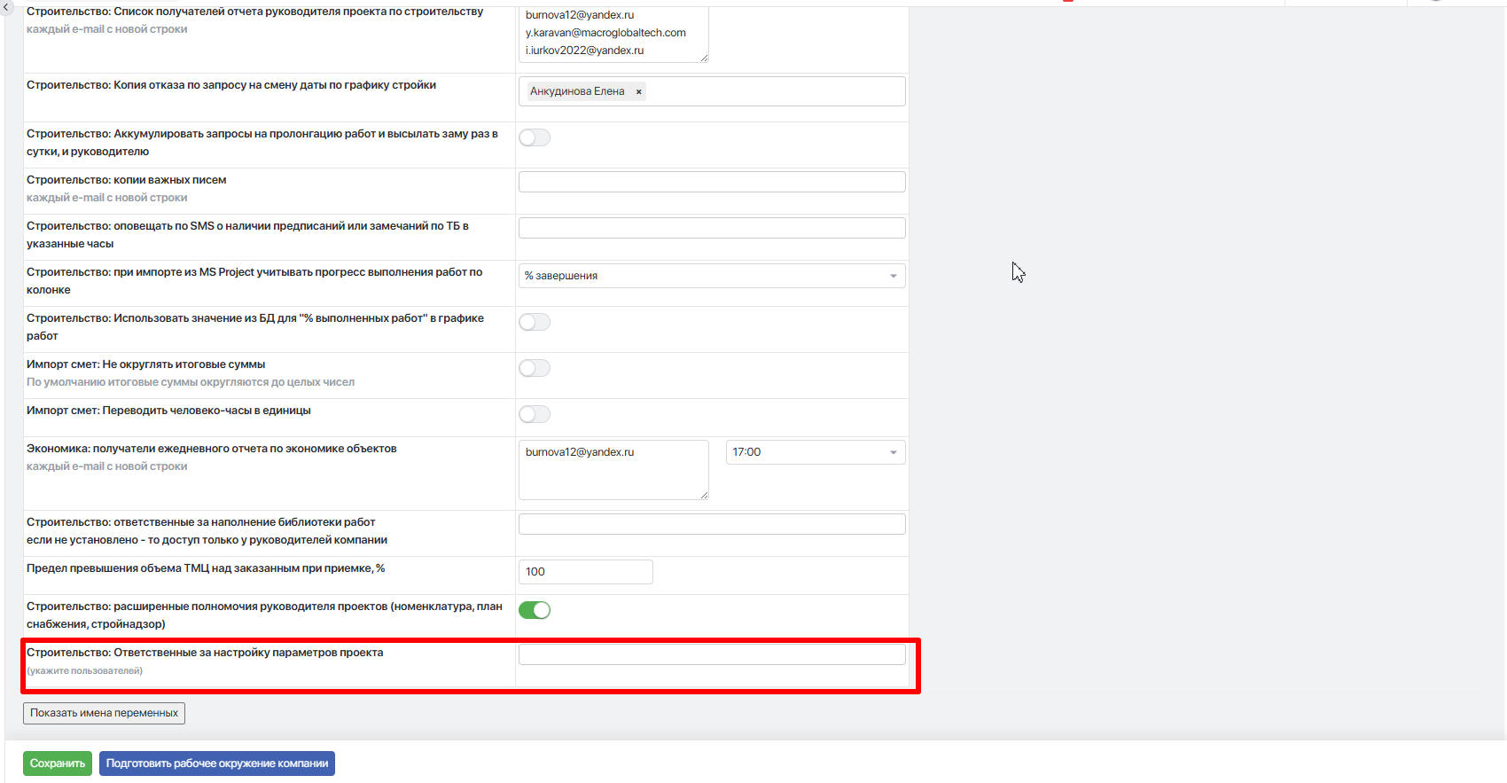Remove the Анкудинова Елена tag

pyautogui.click(x=638, y=91)
